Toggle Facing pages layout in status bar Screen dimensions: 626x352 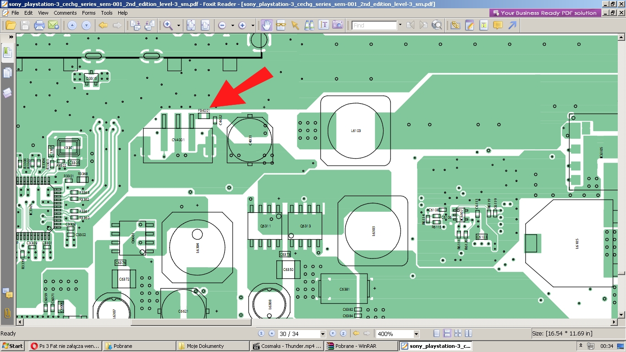(x=458, y=334)
